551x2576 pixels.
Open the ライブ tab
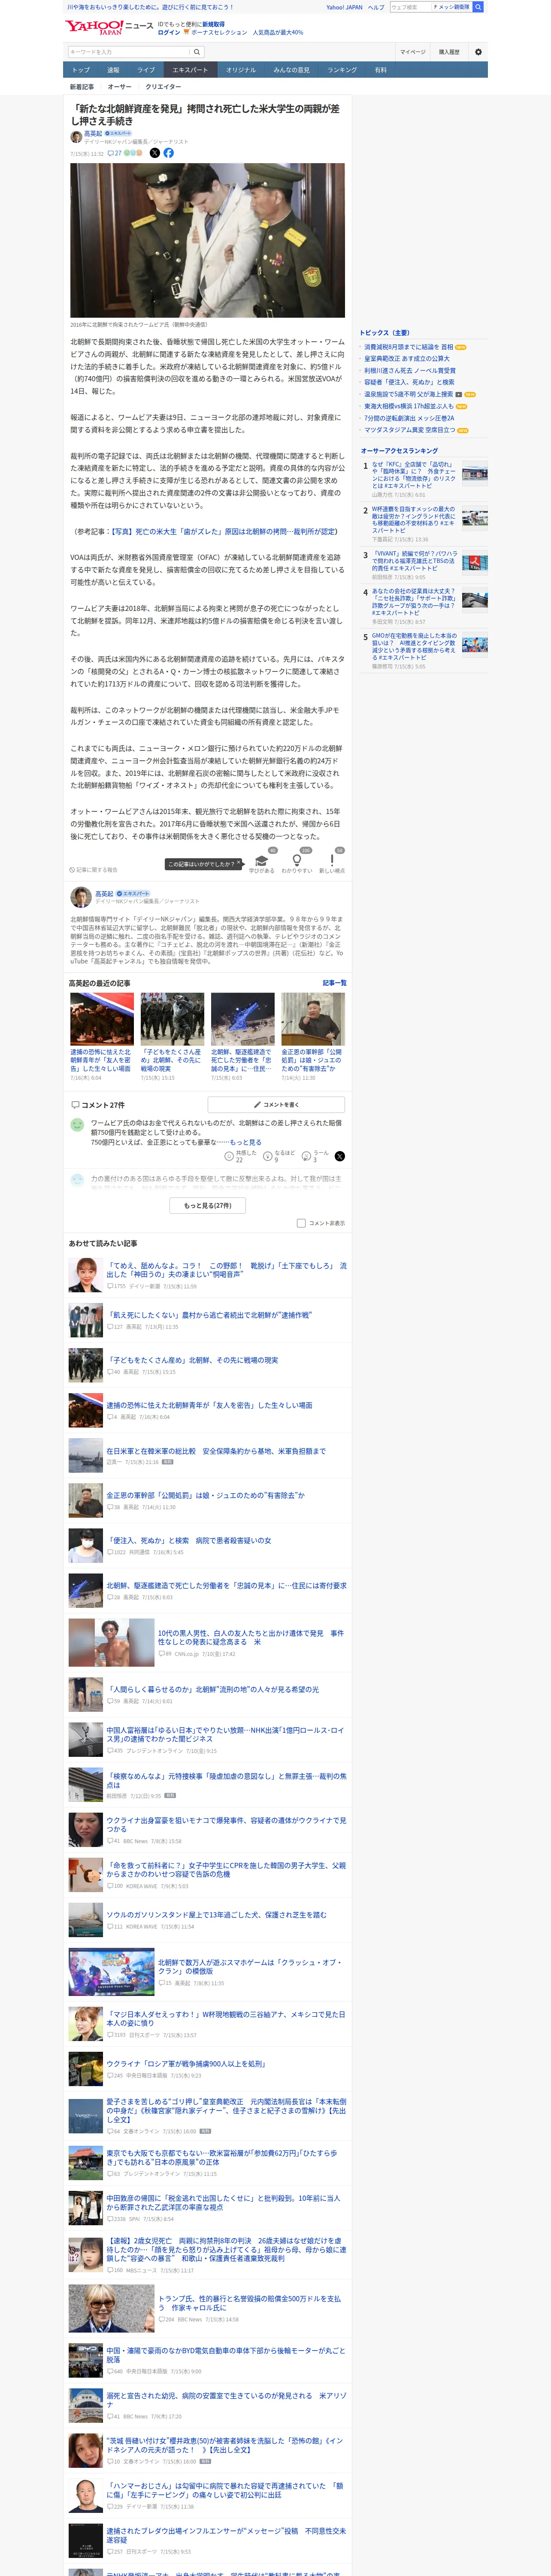(146, 70)
